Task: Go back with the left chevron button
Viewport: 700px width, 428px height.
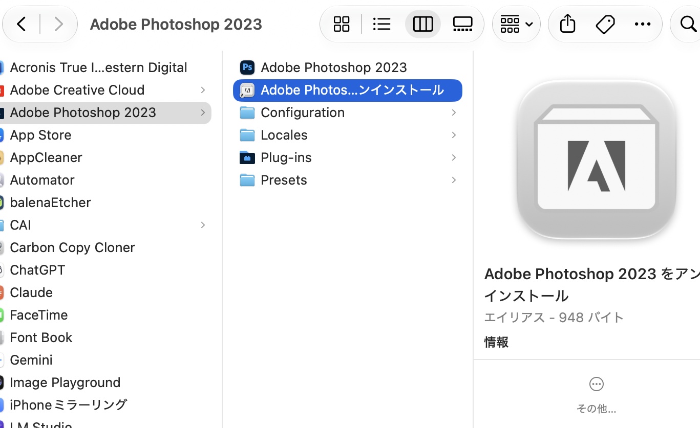Action: 22,24
